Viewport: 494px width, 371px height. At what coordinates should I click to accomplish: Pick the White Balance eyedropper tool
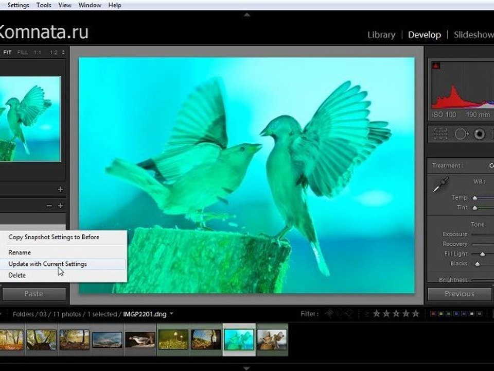(x=441, y=184)
